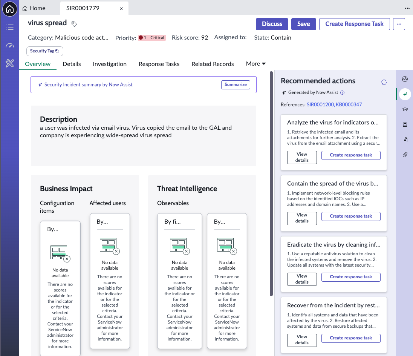Click the Summarize button
Screen dimensions: 413x356
pos(236,84)
